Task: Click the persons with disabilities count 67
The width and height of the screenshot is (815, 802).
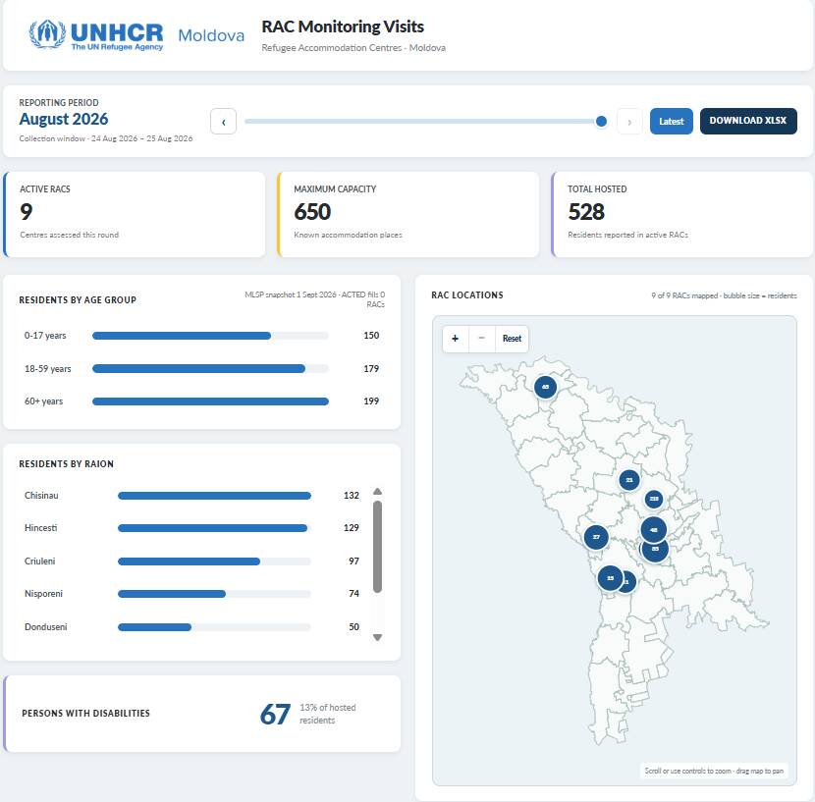Action: pos(275,715)
